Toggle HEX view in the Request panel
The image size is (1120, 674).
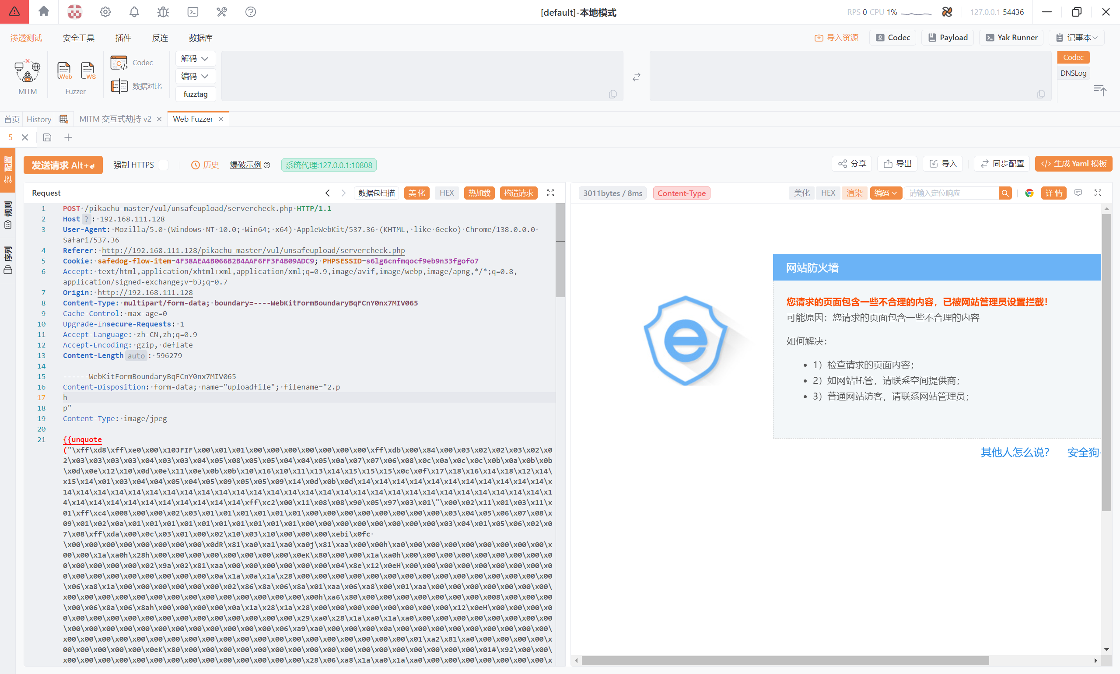coord(446,193)
